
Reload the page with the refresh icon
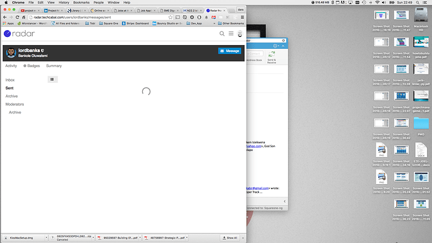pyautogui.click(x=18, y=17)
